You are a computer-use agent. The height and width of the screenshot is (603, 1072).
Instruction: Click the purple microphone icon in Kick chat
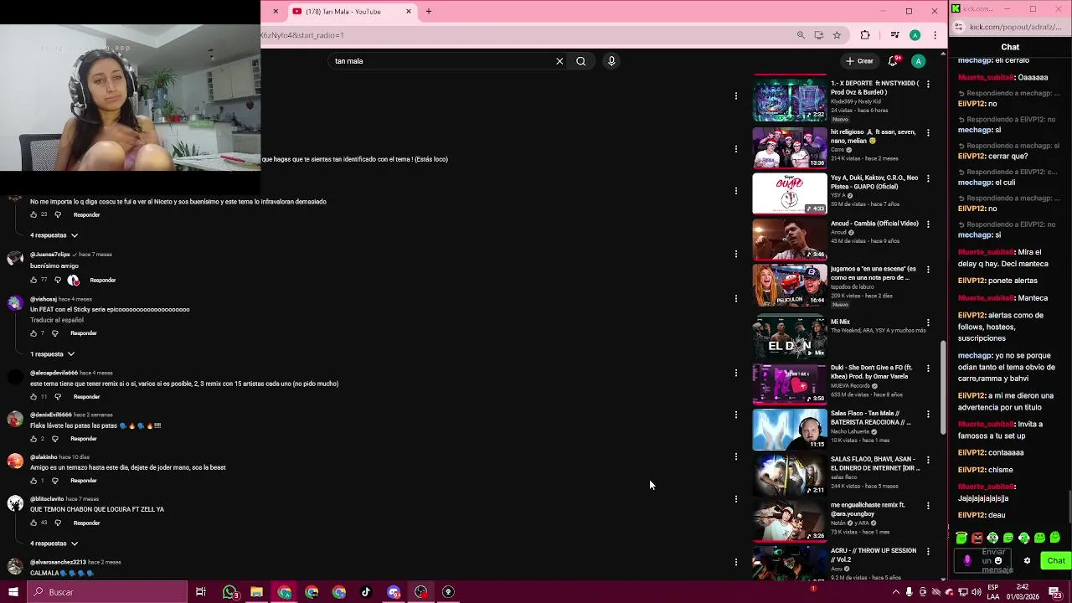pos(967,561)
